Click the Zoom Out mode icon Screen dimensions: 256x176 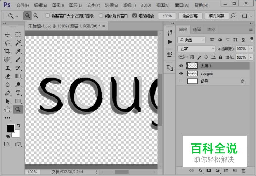point(36,16)
